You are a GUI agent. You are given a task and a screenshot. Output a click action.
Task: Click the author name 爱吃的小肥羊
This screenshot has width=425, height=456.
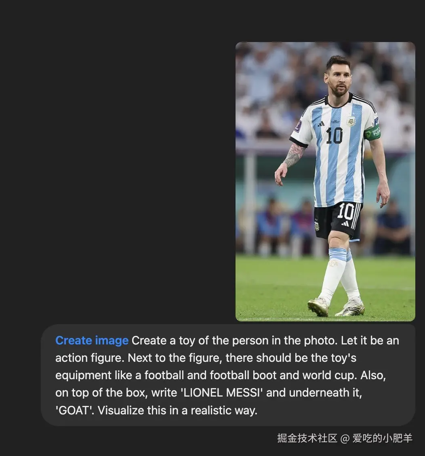click(382, 438)
